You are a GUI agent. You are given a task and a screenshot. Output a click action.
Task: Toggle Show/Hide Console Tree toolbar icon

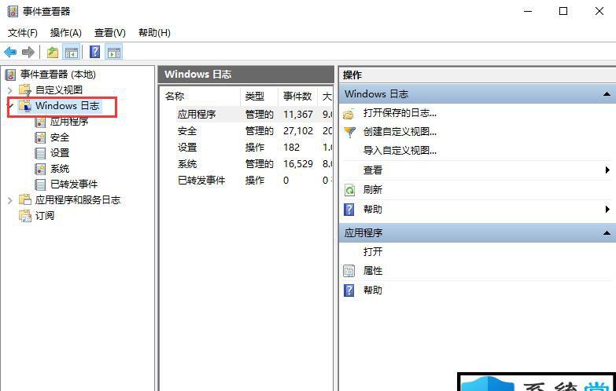pyautogui.click(x=72, y=52)
